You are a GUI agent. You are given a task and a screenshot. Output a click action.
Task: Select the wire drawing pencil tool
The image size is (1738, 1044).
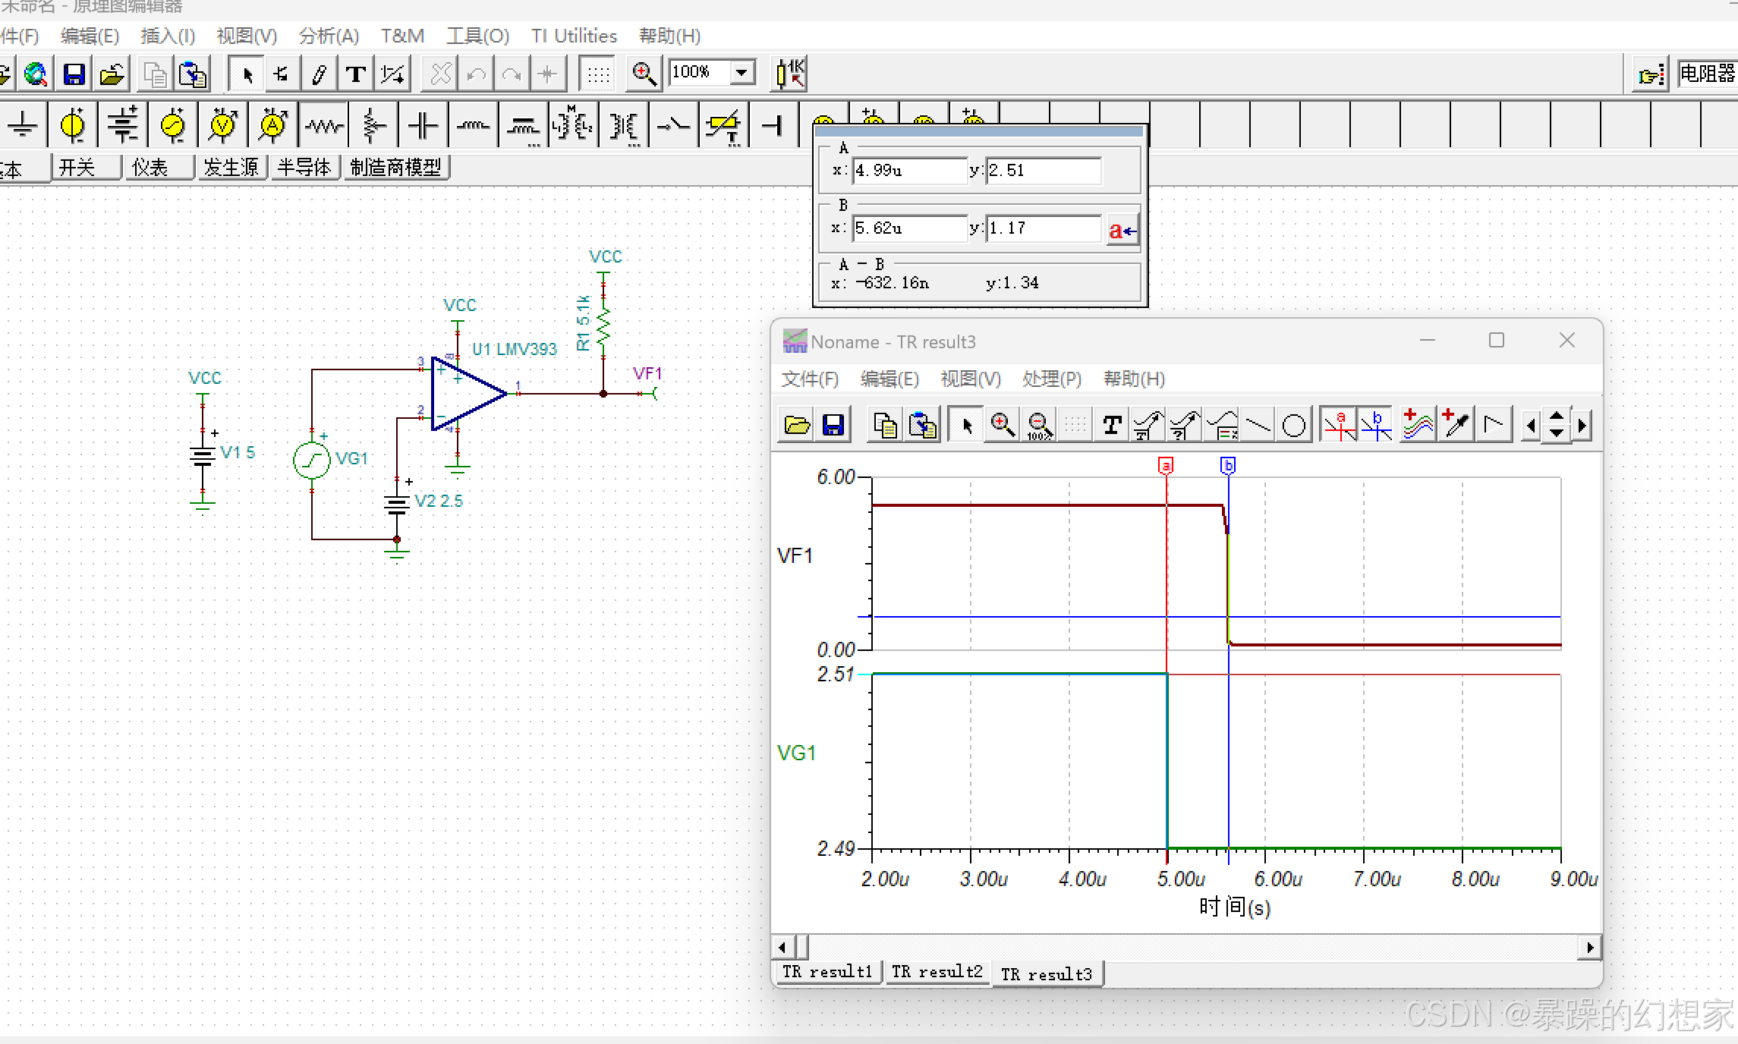(x=319, y=74)
